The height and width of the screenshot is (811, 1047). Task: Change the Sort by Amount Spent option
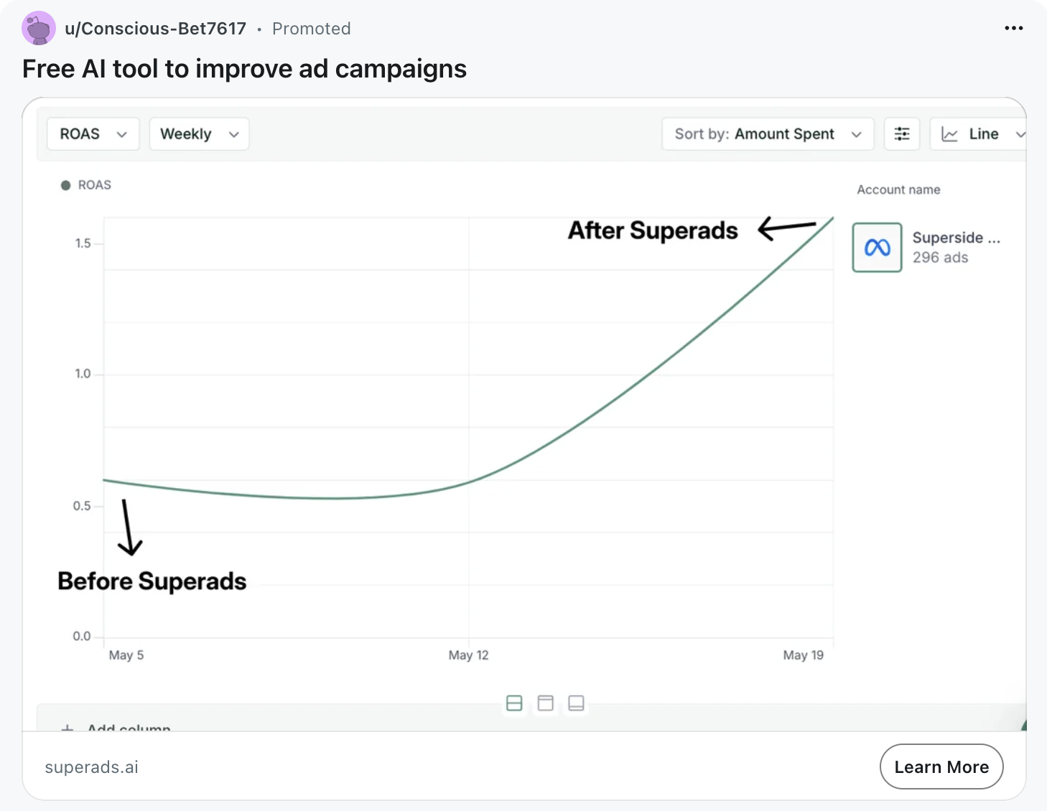[767, 133]
